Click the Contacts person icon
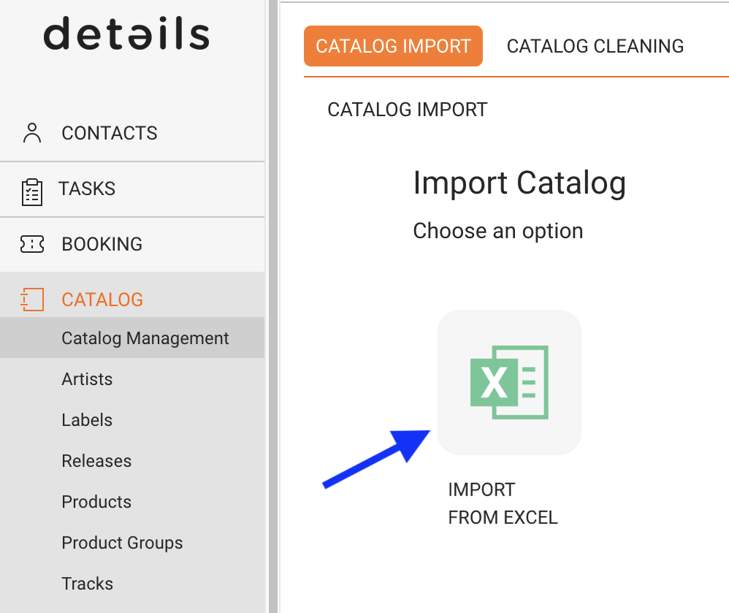The image size is (729, 613). click(31, 133)
